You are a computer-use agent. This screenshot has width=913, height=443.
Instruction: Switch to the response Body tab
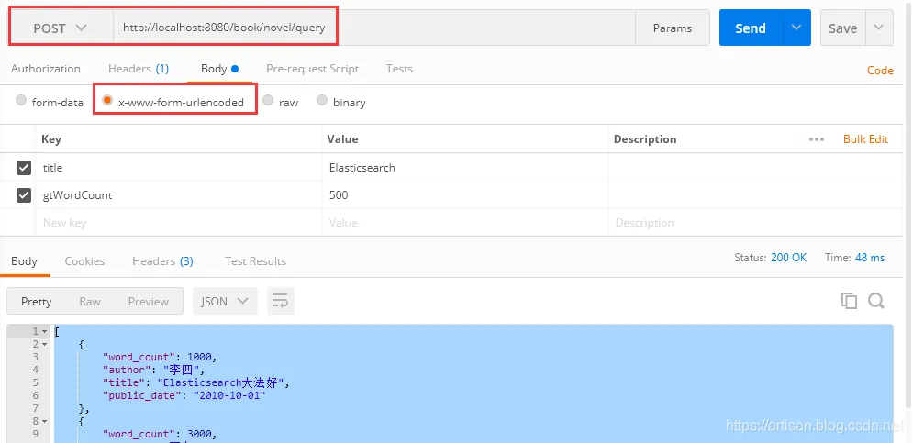point(24,261)
